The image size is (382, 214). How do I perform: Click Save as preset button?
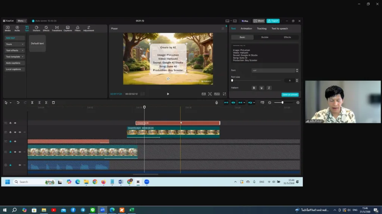click(290, 95)
